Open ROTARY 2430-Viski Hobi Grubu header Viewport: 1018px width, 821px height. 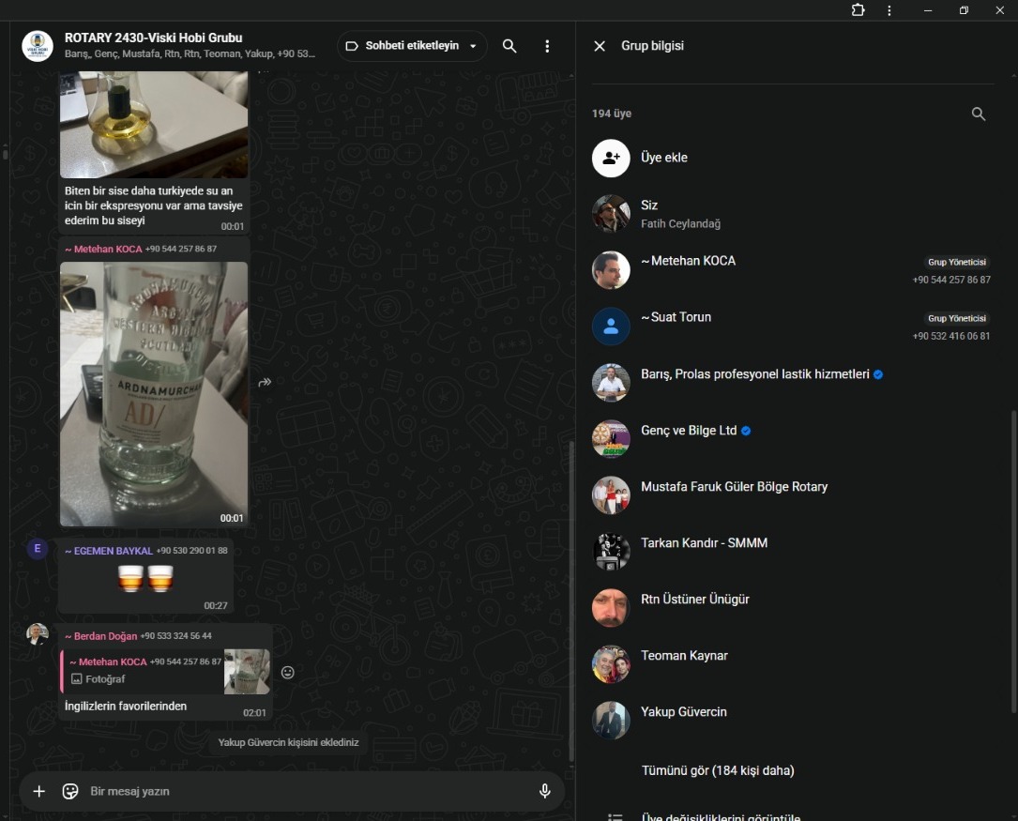[154, 38]
